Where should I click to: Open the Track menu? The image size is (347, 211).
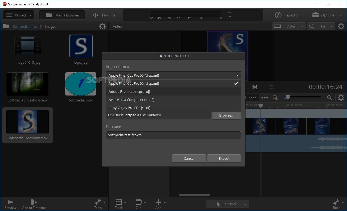coord(120,204)
